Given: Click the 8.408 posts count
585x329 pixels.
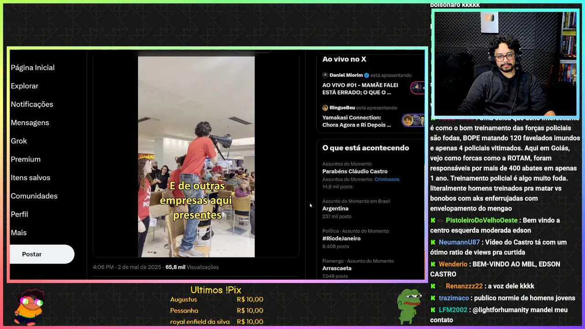Looking at the screenshot, I should pyautogui.click(x=335, y=246).
